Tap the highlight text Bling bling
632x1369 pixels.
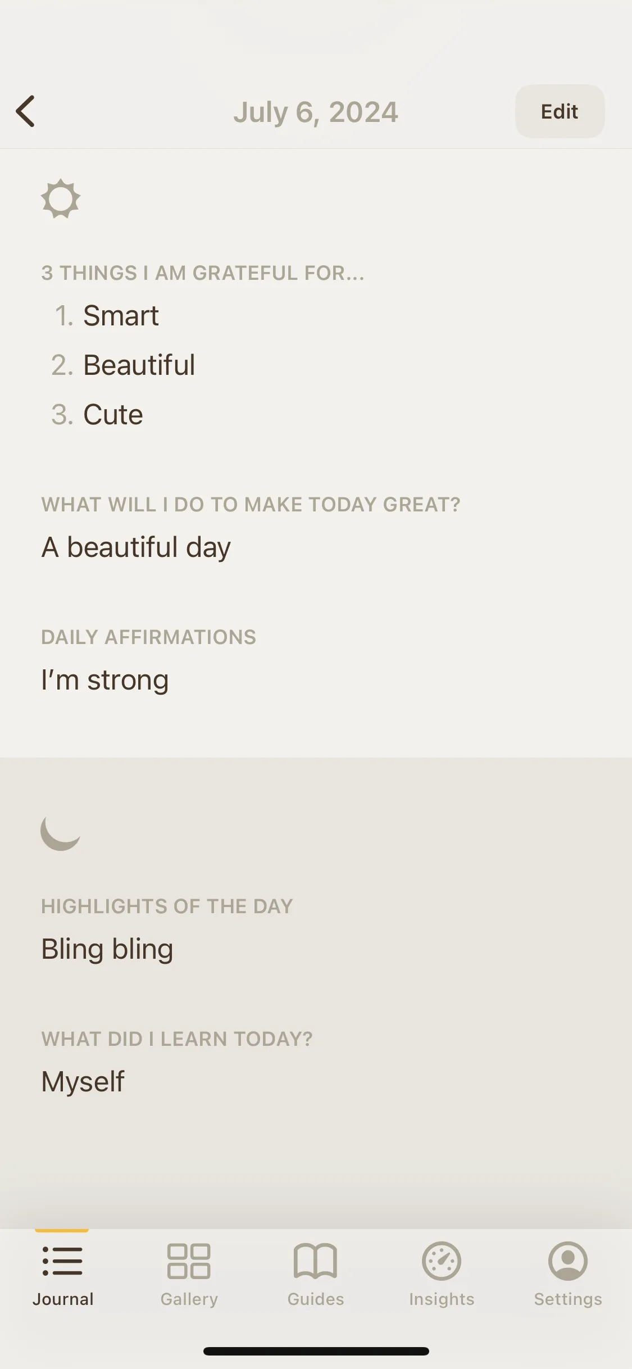pyautogui.click(x=107, y=949)
